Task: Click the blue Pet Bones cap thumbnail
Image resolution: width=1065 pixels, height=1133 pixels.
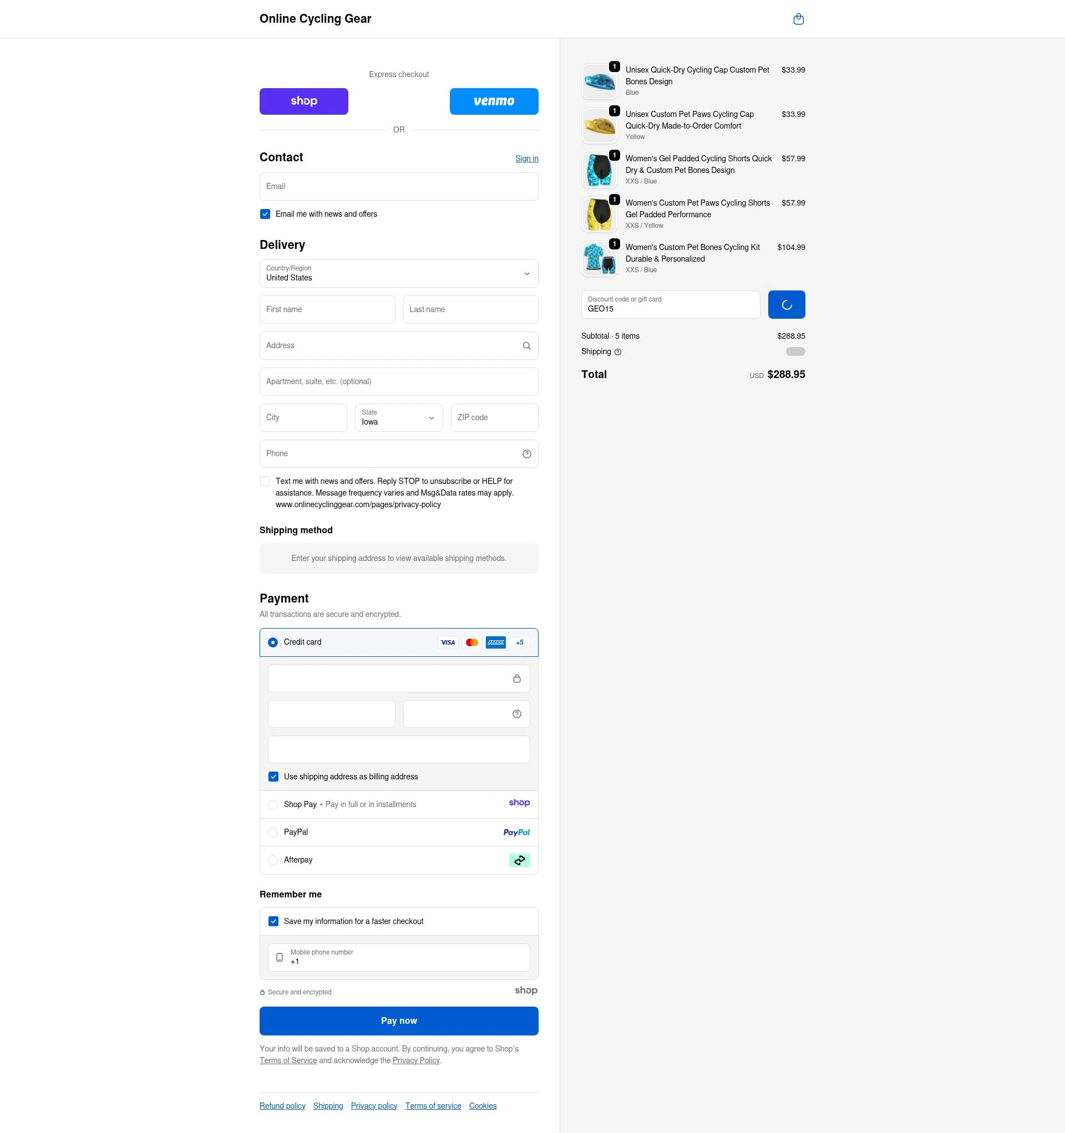Action: tap(600, 81)
